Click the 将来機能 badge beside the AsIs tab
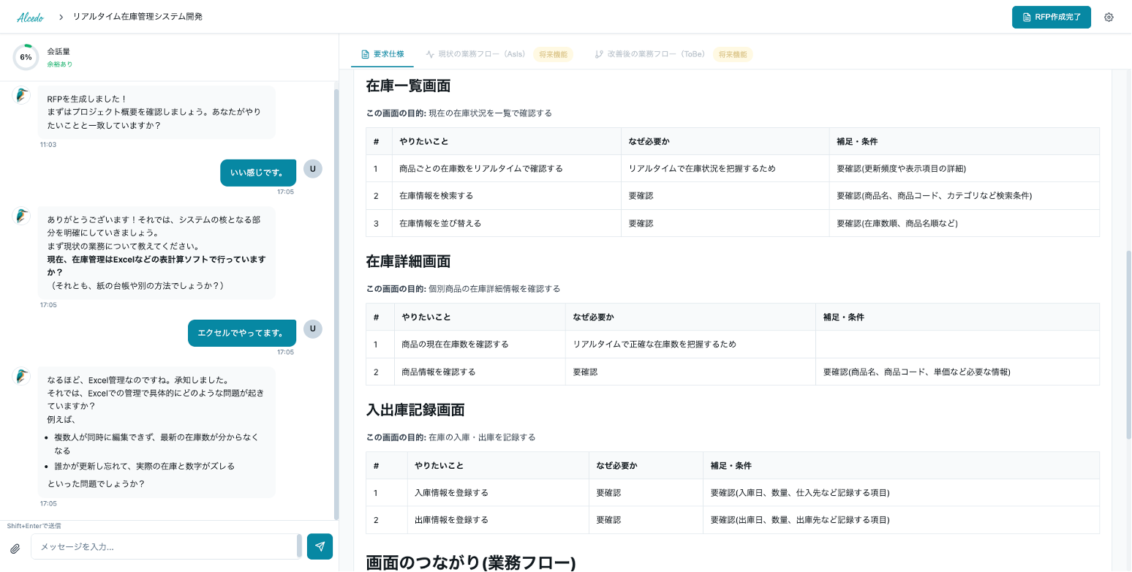 point(554,53)
